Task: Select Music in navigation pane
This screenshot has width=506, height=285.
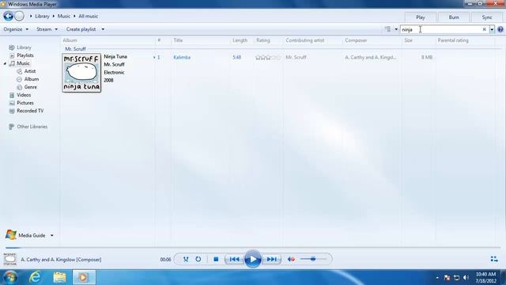Action: (23, 63)
